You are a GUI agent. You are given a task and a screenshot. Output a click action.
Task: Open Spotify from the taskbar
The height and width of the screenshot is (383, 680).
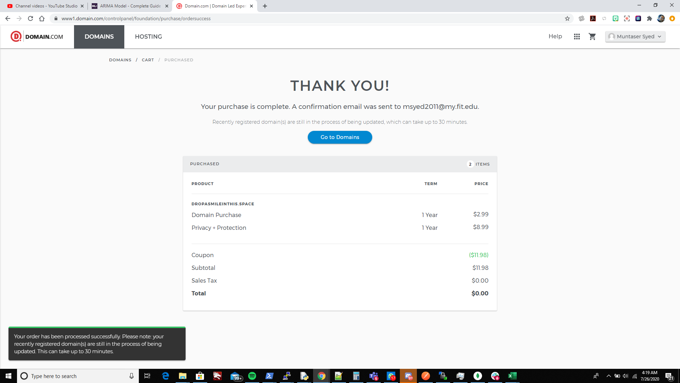[252, 376]
